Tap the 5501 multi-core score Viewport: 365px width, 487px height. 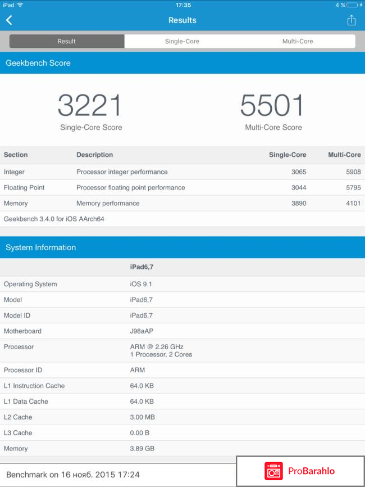click(273, 106)
